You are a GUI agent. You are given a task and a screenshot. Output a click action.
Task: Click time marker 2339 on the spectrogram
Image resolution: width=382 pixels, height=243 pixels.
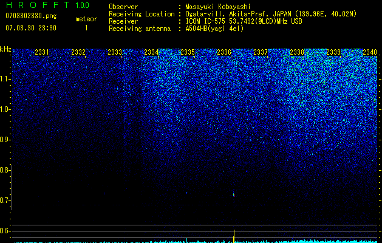(x=333, y=52)
